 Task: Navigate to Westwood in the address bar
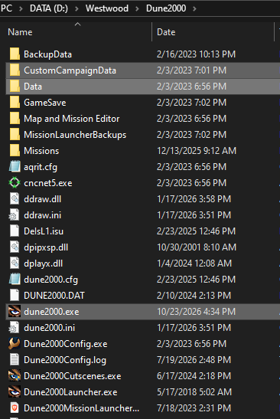pyautogui.click(x=107, y=8)
